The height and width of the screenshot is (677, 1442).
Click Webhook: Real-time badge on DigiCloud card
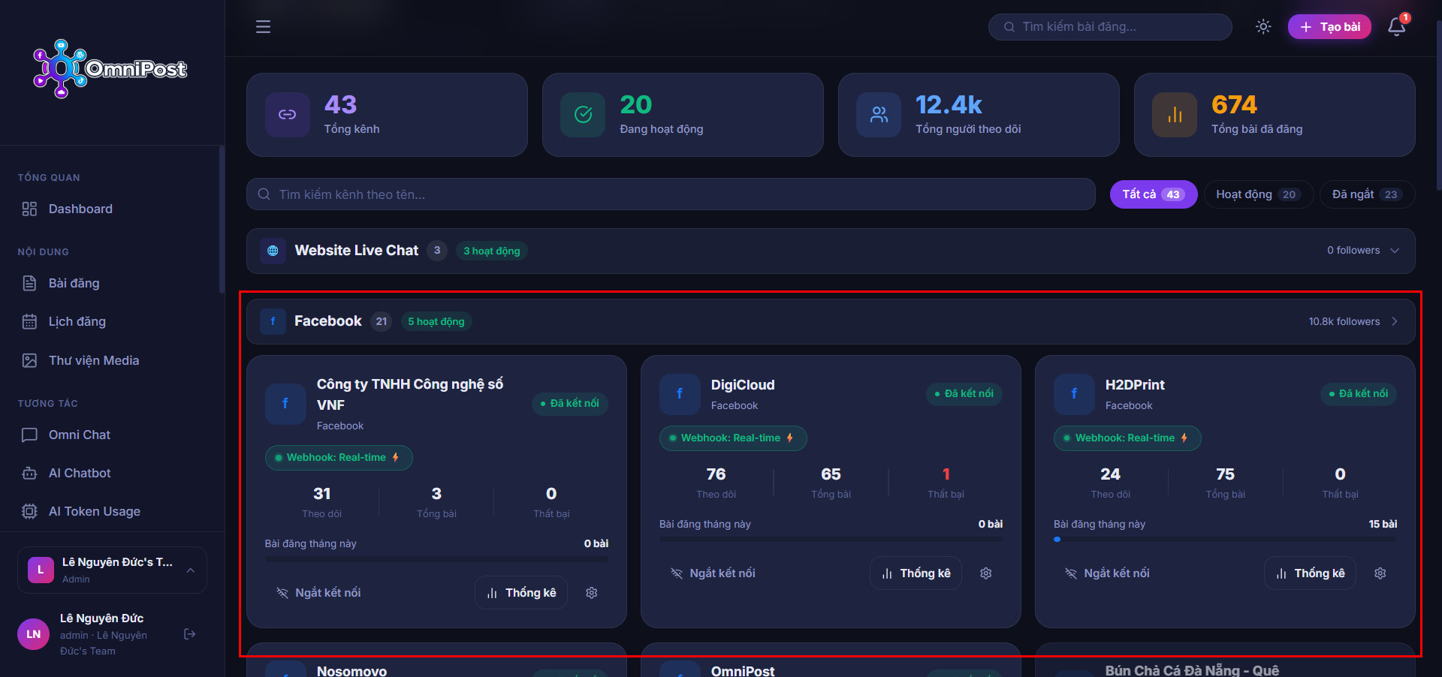733,438
